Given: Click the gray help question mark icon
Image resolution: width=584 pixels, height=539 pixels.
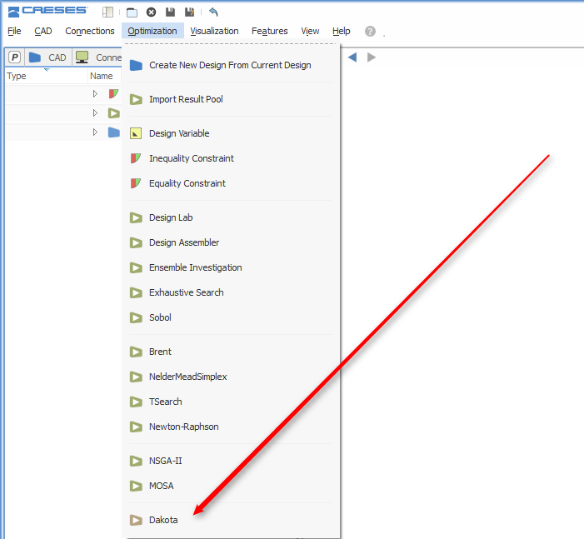Looking at the screenshot, I should [370, 32].
